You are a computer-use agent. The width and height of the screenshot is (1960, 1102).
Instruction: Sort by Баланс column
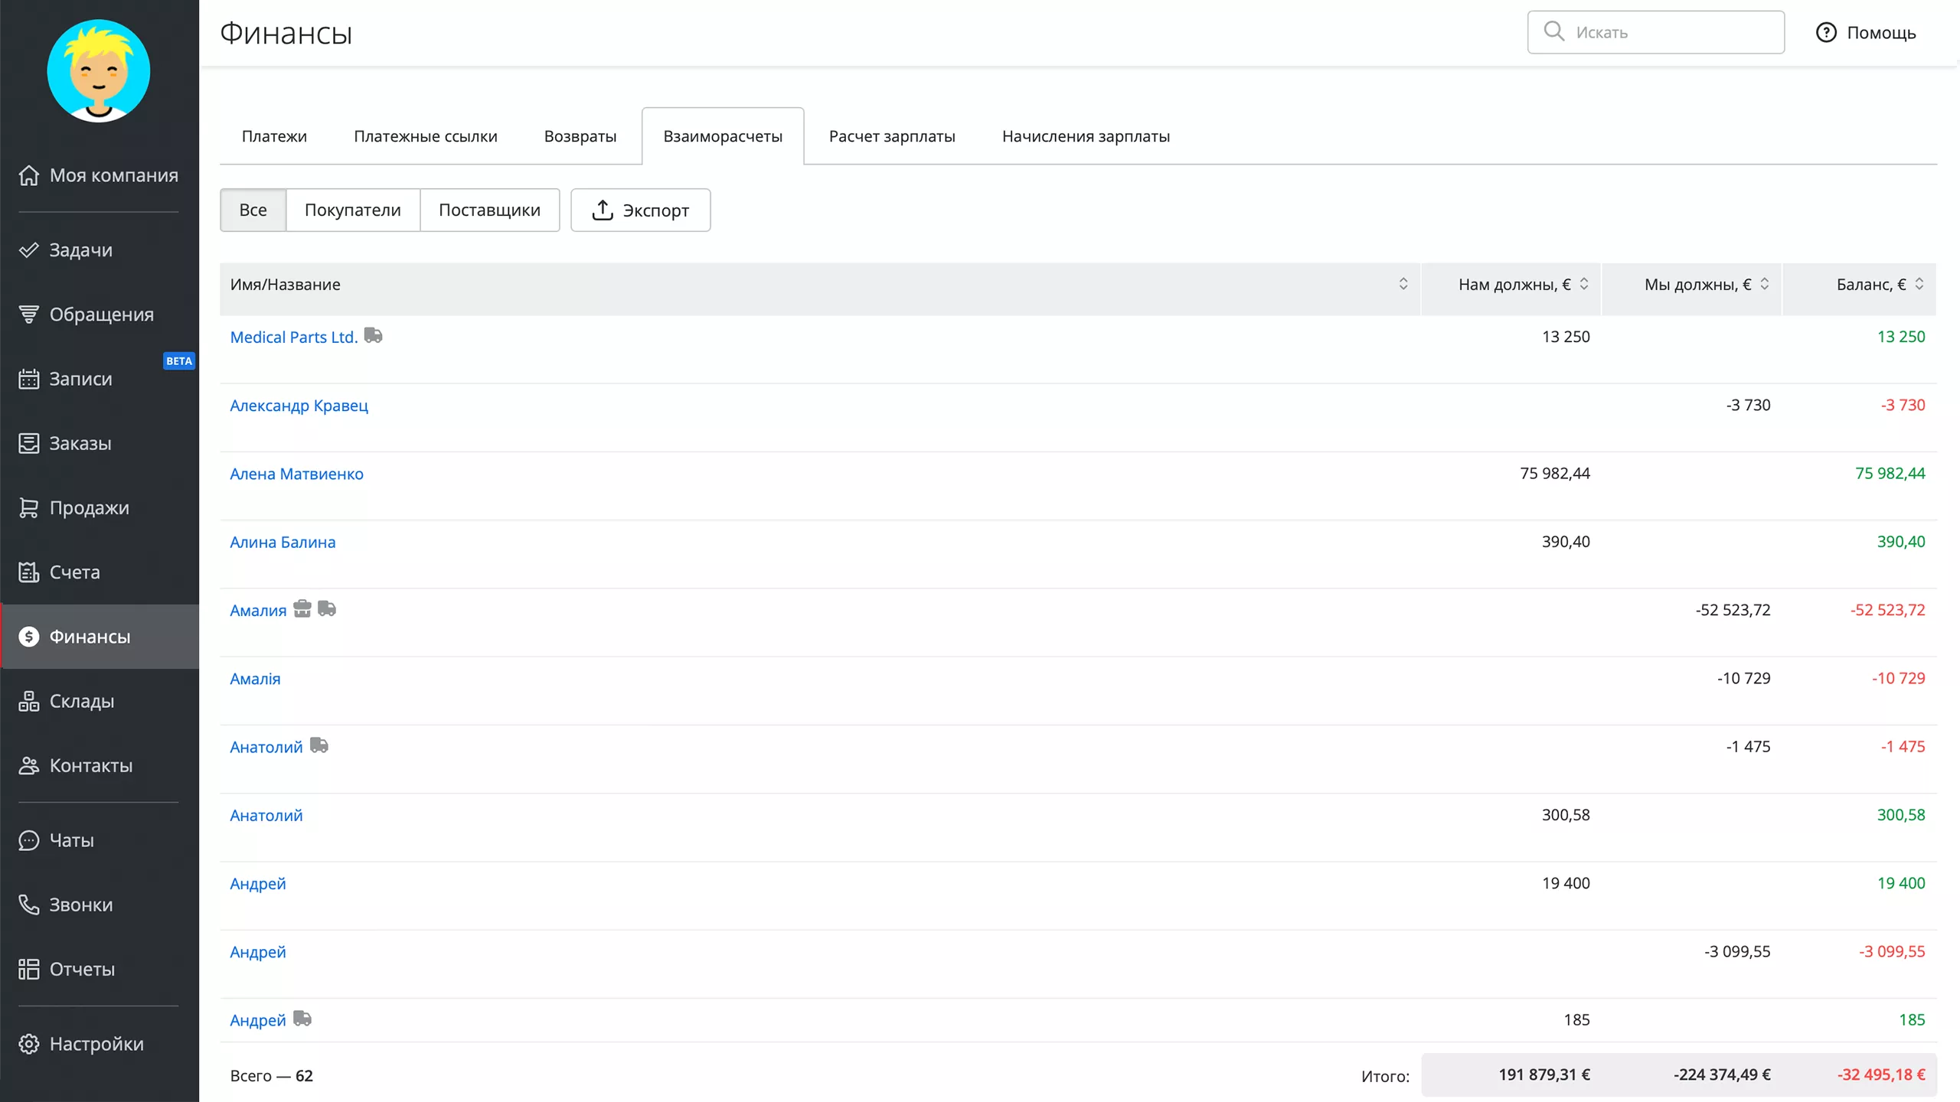[x=1919, y=285]
